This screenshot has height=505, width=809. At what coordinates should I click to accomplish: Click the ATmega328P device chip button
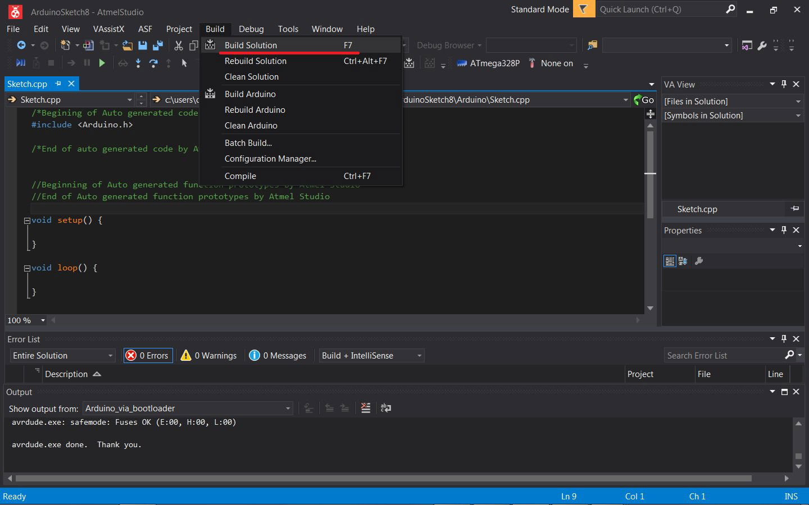pos(488,63)
